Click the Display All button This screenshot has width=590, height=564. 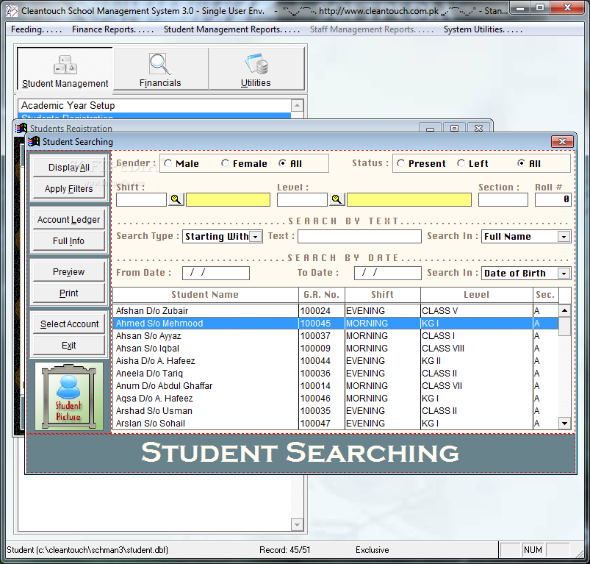[68, 168]
